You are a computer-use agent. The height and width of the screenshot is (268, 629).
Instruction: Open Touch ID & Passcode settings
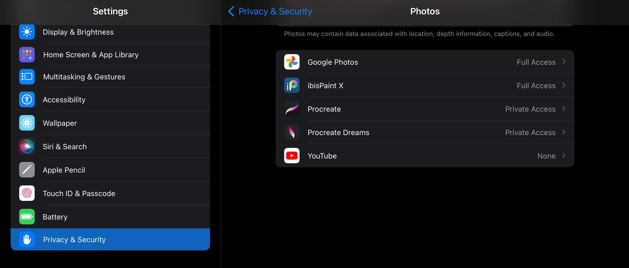(110, 193)
